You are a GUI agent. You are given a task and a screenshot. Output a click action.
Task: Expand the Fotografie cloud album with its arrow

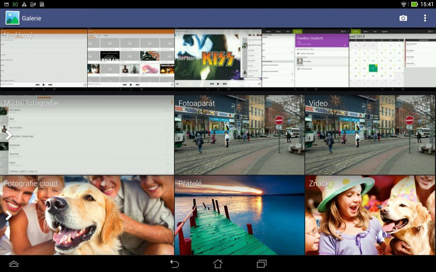pos(7,215)
